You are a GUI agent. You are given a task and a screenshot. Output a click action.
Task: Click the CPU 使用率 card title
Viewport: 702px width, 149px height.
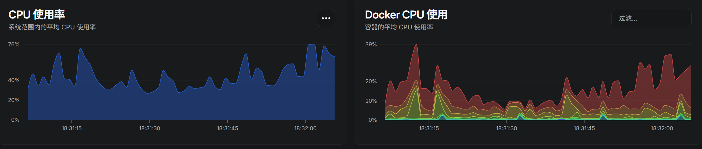(x=36, y=15)
